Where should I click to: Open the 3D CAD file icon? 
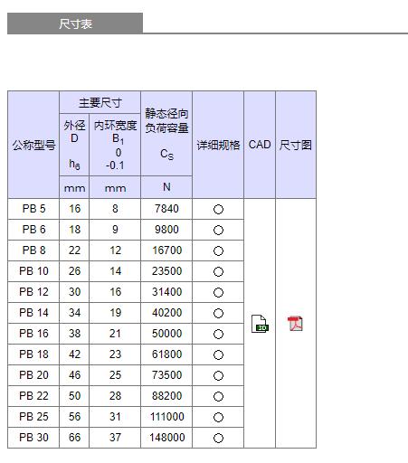[260, 324]
